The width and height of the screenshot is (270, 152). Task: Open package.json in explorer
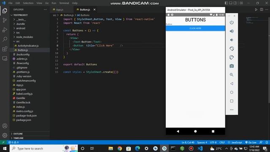pos(24,120)
